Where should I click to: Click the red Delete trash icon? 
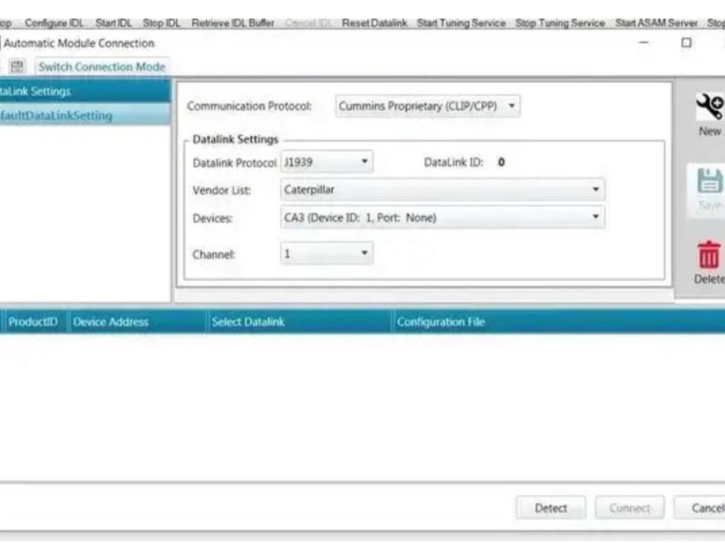click(x=709, y=254)
